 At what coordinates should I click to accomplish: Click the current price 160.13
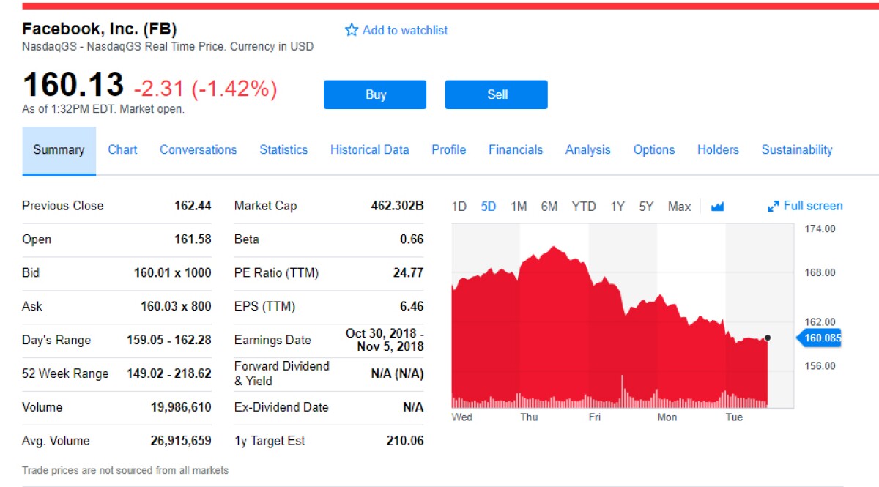[73, 85]
